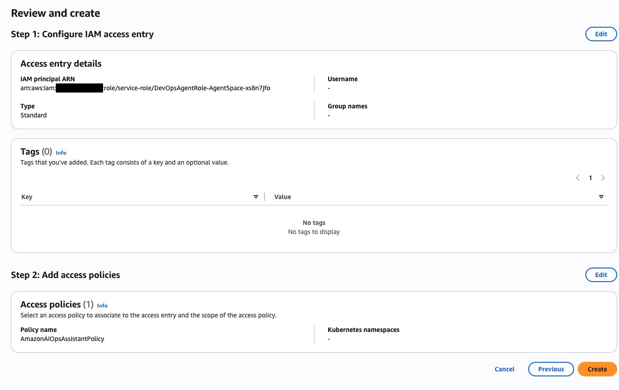The width and height of the screenshot is (619, 390).
Task: Sort tags by the Value column header
Action: pyautogui.click(x=283, y=197)
